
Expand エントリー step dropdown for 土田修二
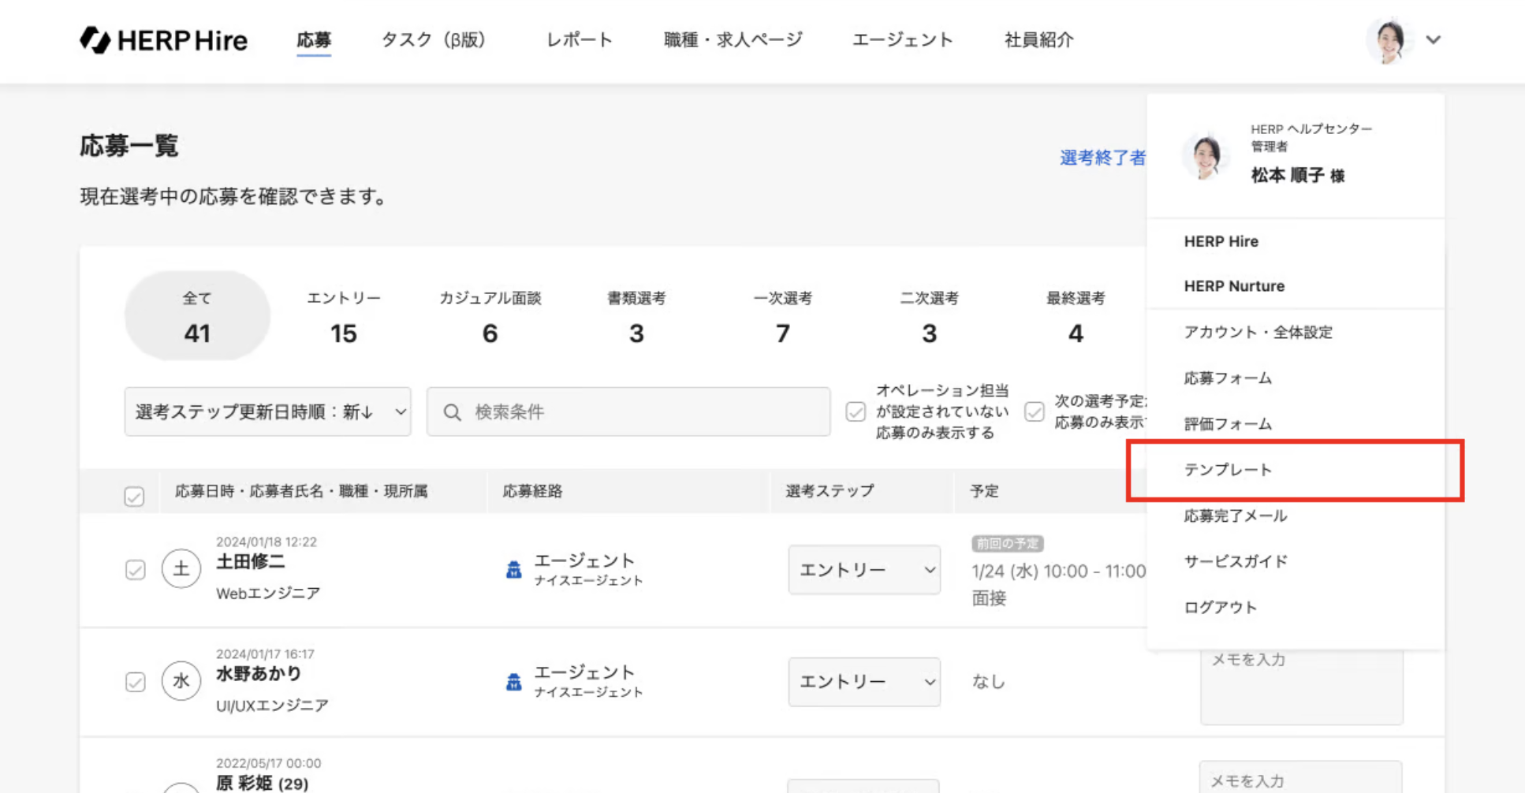(864, 570)
